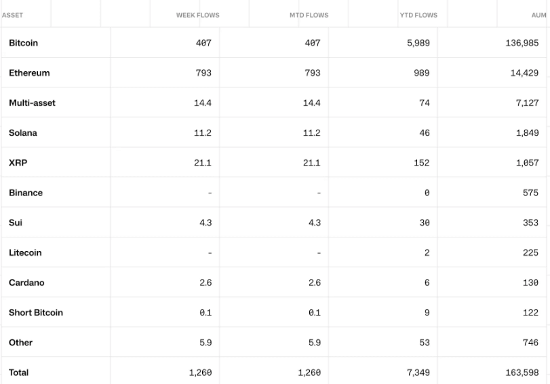Select the Solana row label
Viewport: 550px width, 384px height.
(x=23, y=133)
